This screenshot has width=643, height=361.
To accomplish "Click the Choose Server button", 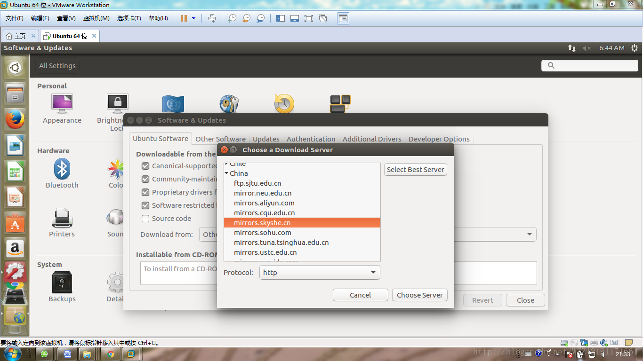I will click(x=420, y=295).
